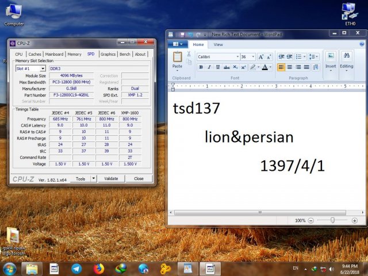This screenshot has height=276, width=368.
Task: Expand the Tools dropdown arrow
Action: tap(93, 179)
